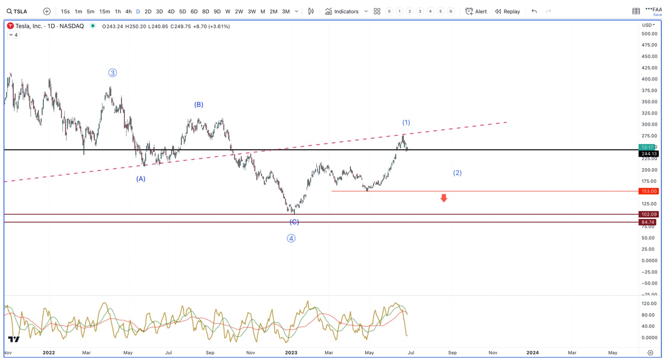
Task: Start bar Replay mode
Action: coord(508,11)
